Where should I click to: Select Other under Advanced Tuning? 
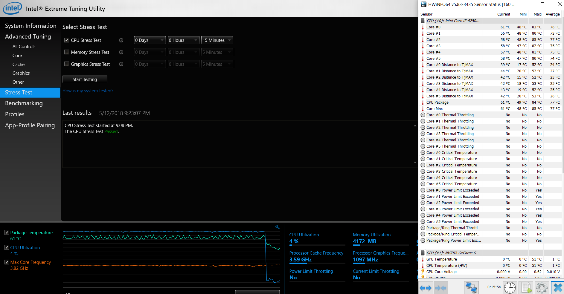pyautogui.click(x=18, y=82)
